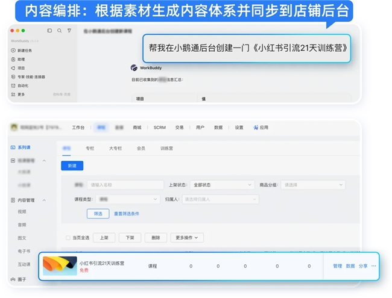Select 视频 in content sidebar
This screenshot has height=298, width=392.
pyautogui.click(x=22, y=212)
